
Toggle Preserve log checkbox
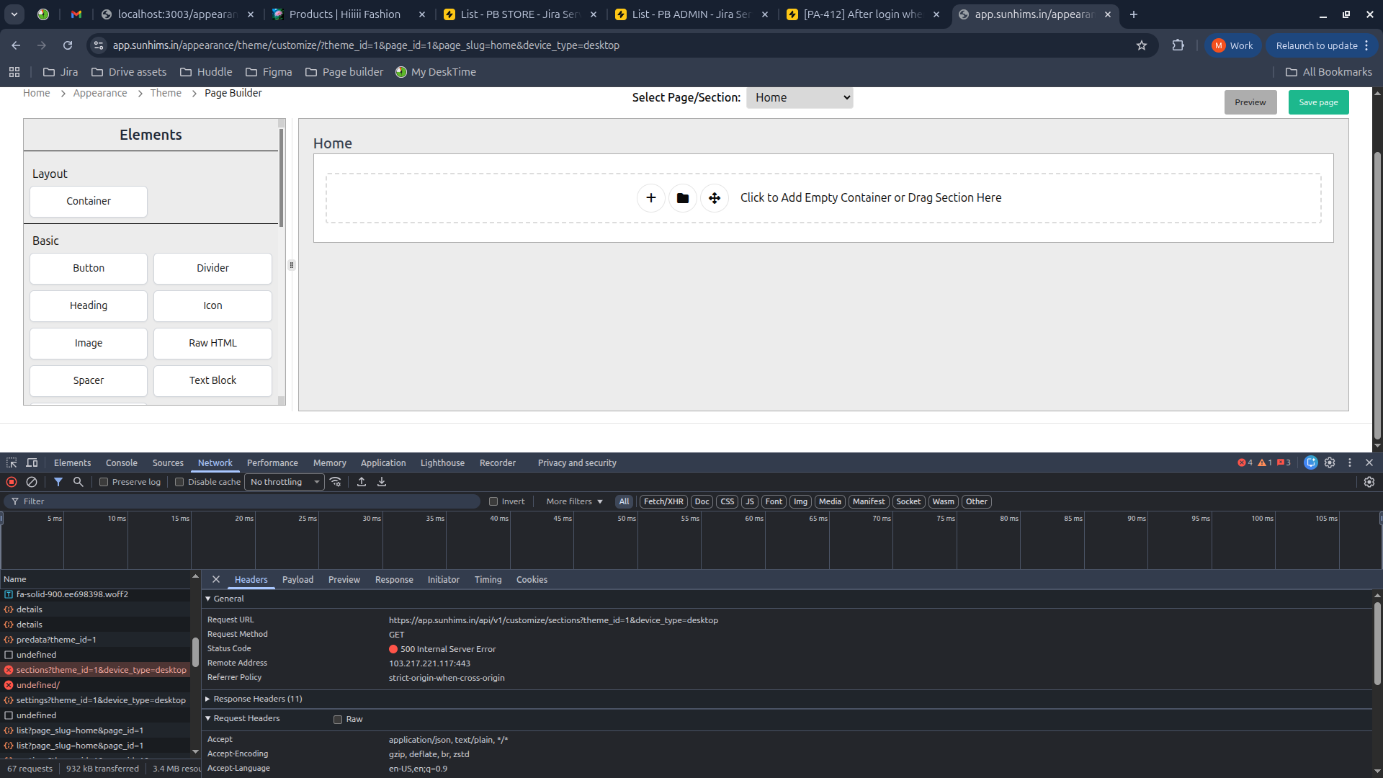tap(104, 482)
